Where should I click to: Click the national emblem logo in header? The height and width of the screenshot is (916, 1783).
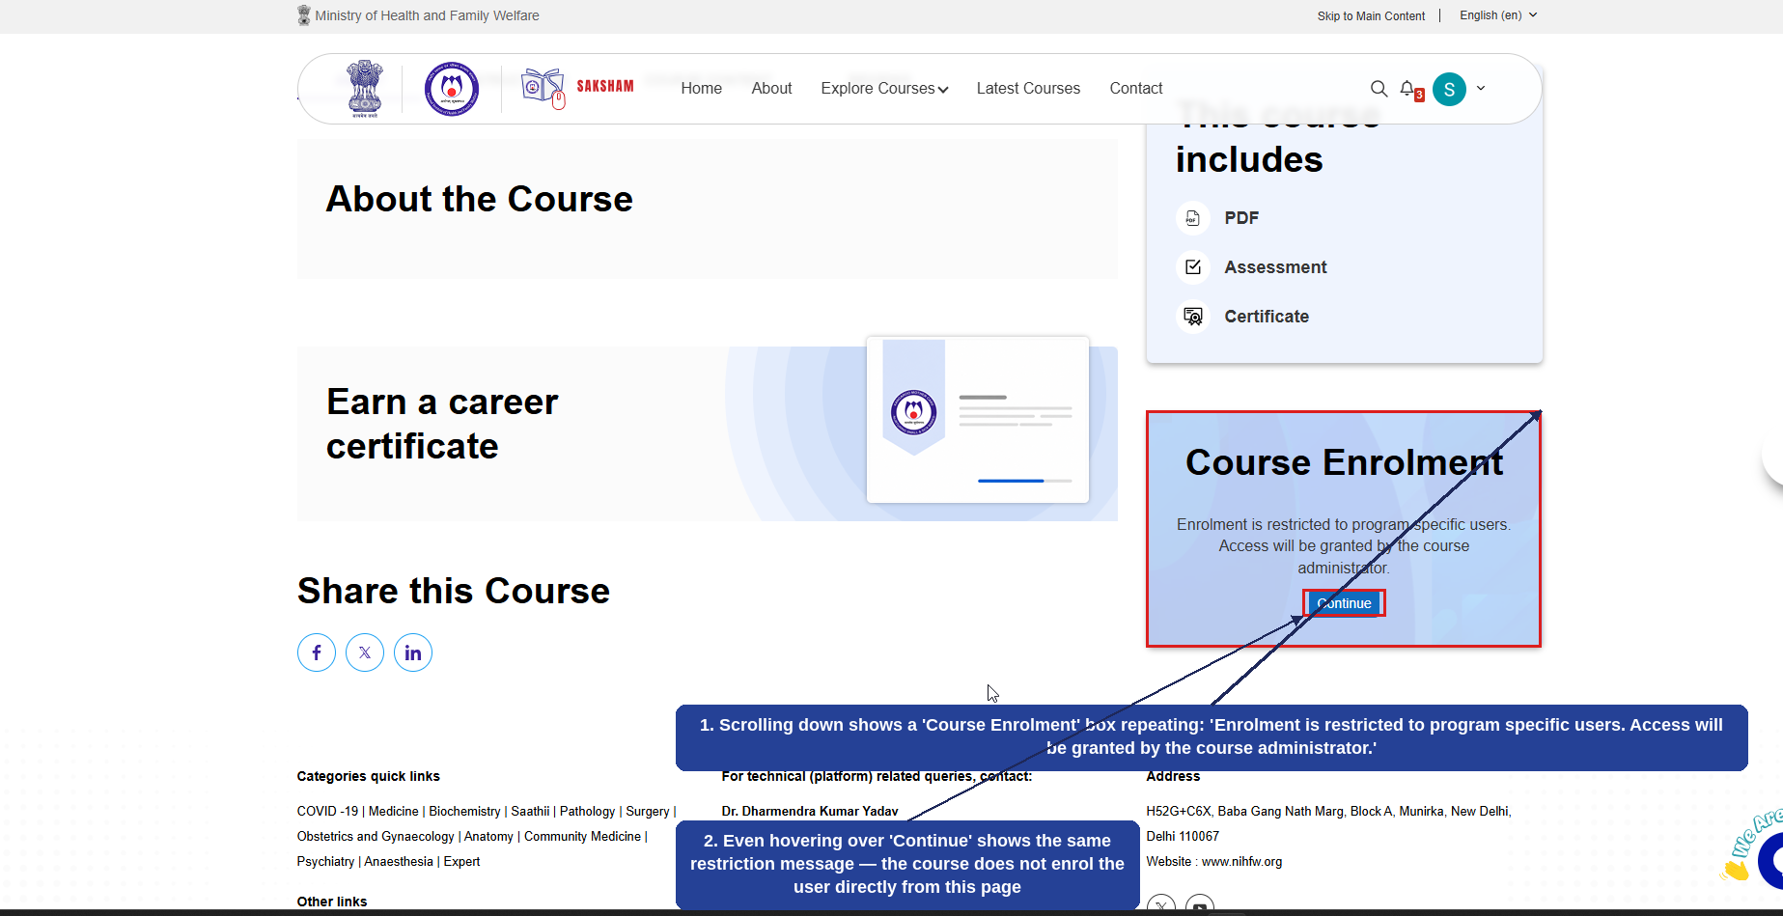[365, 89]
